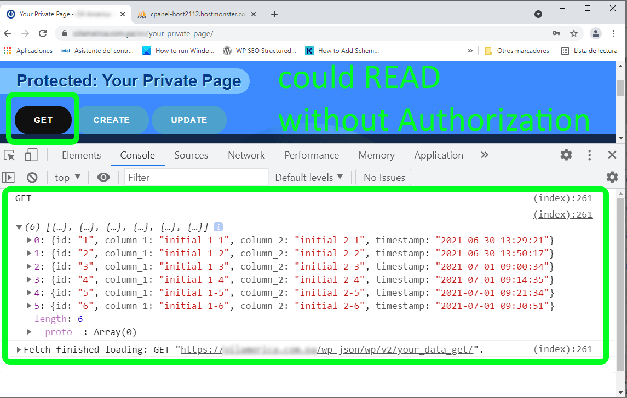Focus the console Filter field
The width and height of the screenshot is (627, 398).
pos(196,177)
